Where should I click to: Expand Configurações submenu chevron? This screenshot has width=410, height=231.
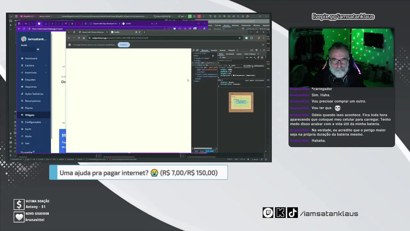pos(46,122)
